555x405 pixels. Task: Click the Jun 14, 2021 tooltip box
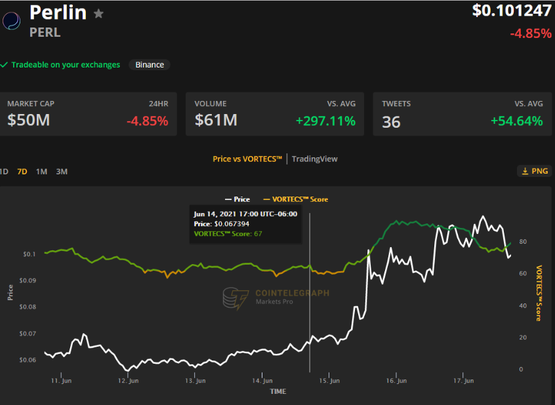pos(245,224)
